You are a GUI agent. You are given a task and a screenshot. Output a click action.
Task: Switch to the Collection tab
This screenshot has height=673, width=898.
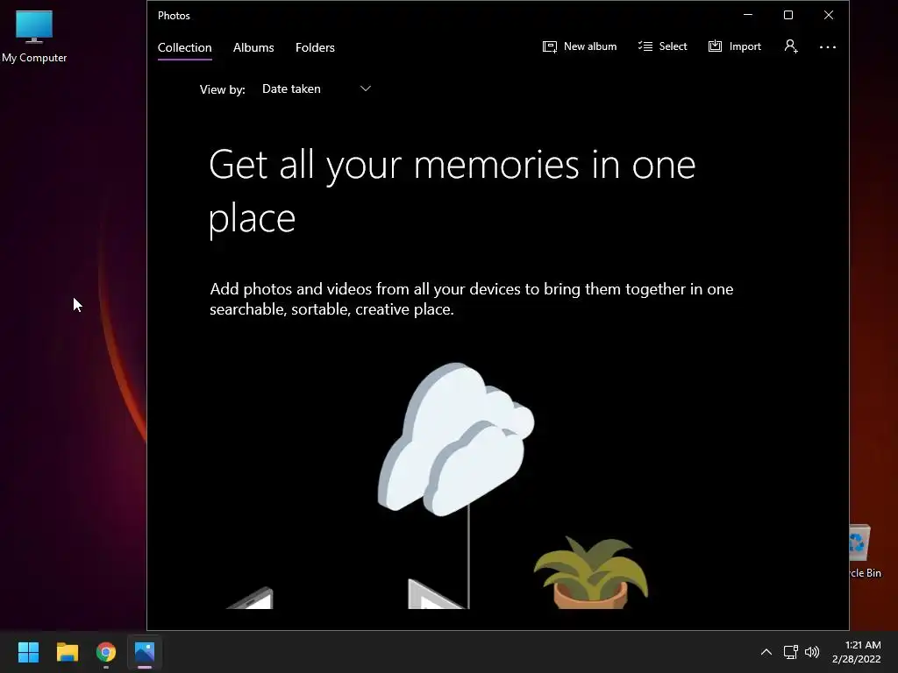[184, 47]
